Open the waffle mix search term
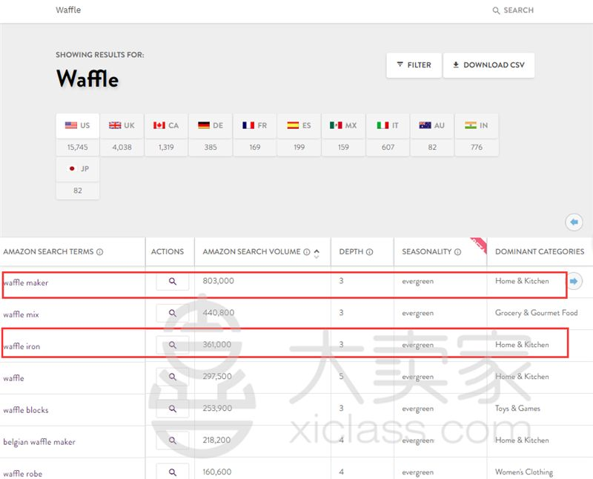The height and width of the screenshot is (479, 593). pos(21,314)
